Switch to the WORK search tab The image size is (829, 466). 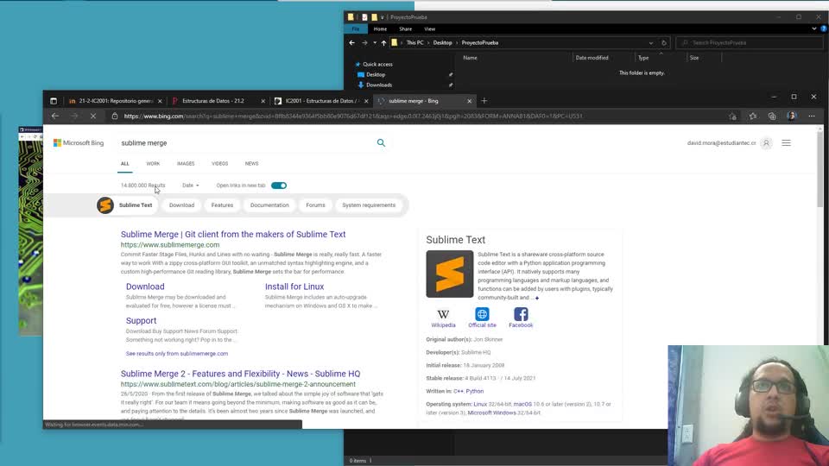click(x=153, y=164)
